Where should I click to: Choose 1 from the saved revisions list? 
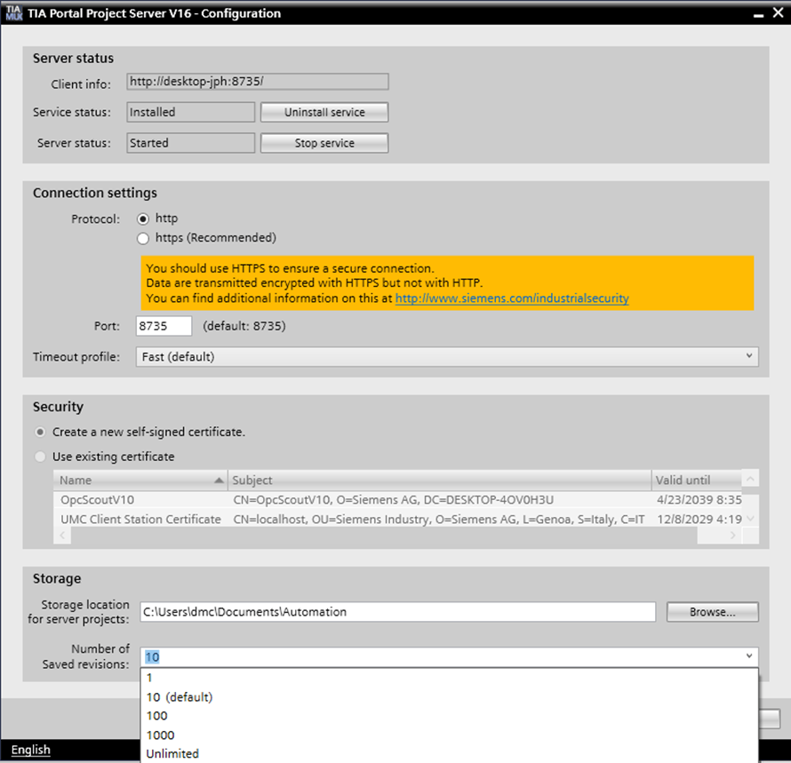[150, 678]
